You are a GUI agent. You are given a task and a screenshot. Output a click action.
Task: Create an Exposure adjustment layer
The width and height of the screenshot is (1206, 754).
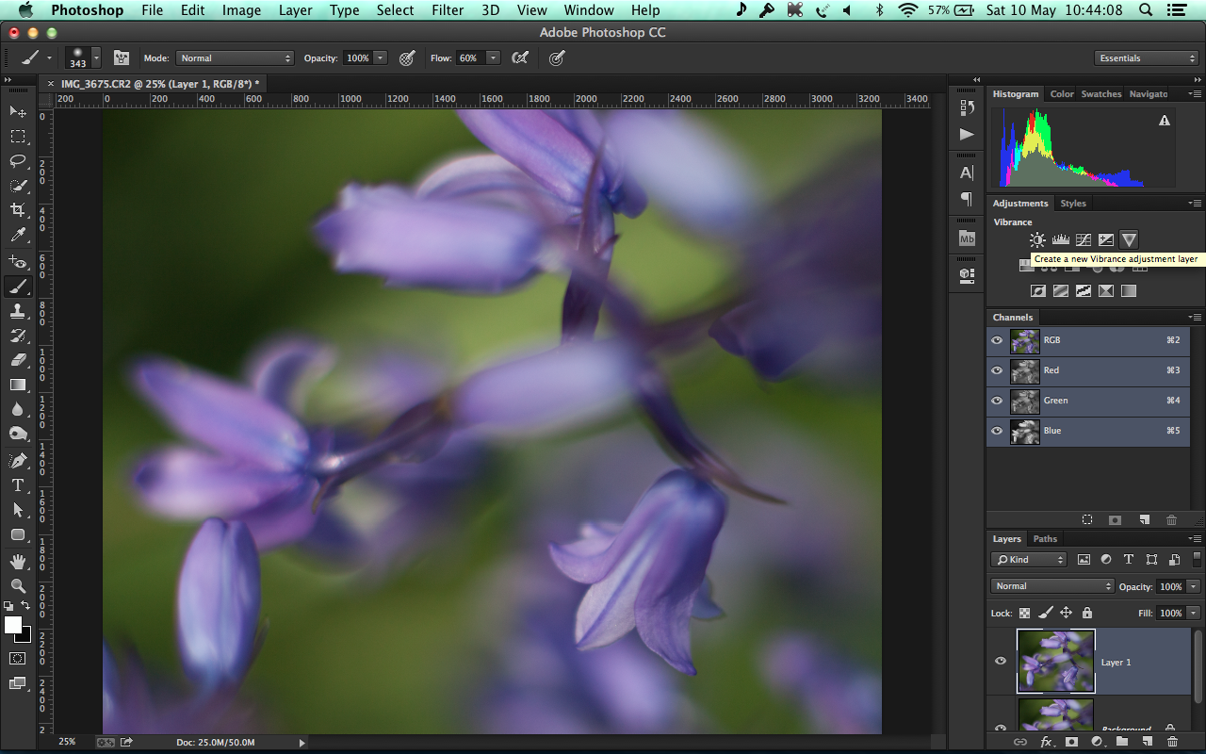pyautogui.click(x=1106, y=240)
